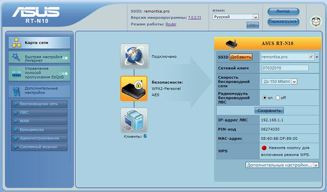
Task: Open the ЛВС settings section
Action: (40, 113)
